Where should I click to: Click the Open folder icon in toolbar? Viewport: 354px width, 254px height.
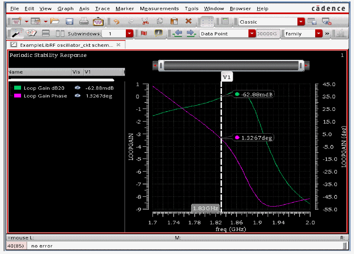pyautogui.click(x=55, y=21)
